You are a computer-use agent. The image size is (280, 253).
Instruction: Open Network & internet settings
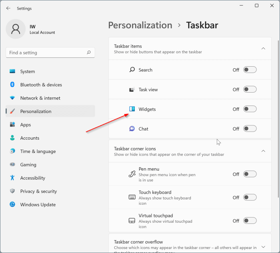point(50,98)
